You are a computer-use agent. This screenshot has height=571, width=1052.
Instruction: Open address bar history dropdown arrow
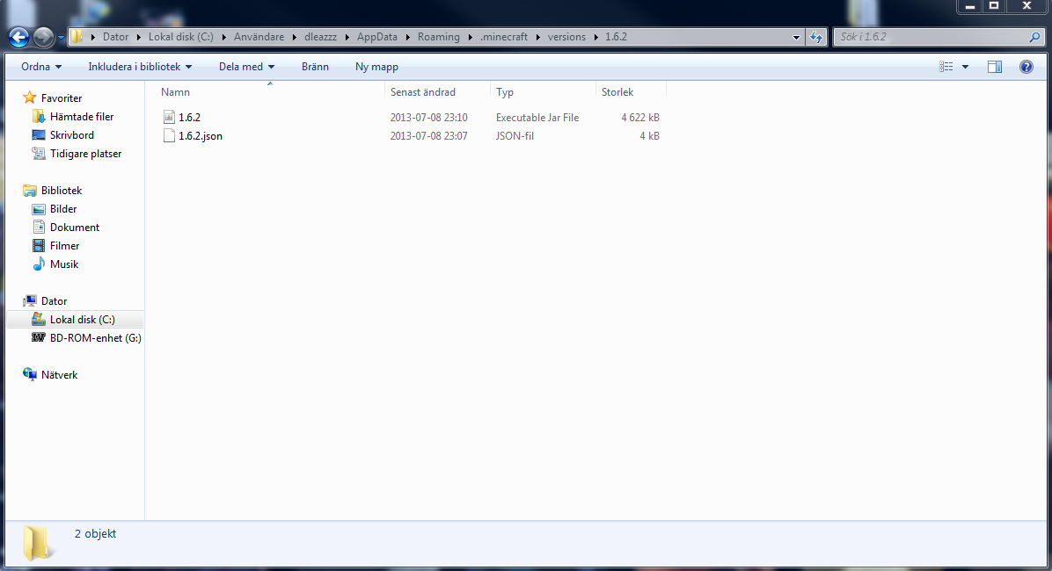pyautogui.click(x=796, y=37)
